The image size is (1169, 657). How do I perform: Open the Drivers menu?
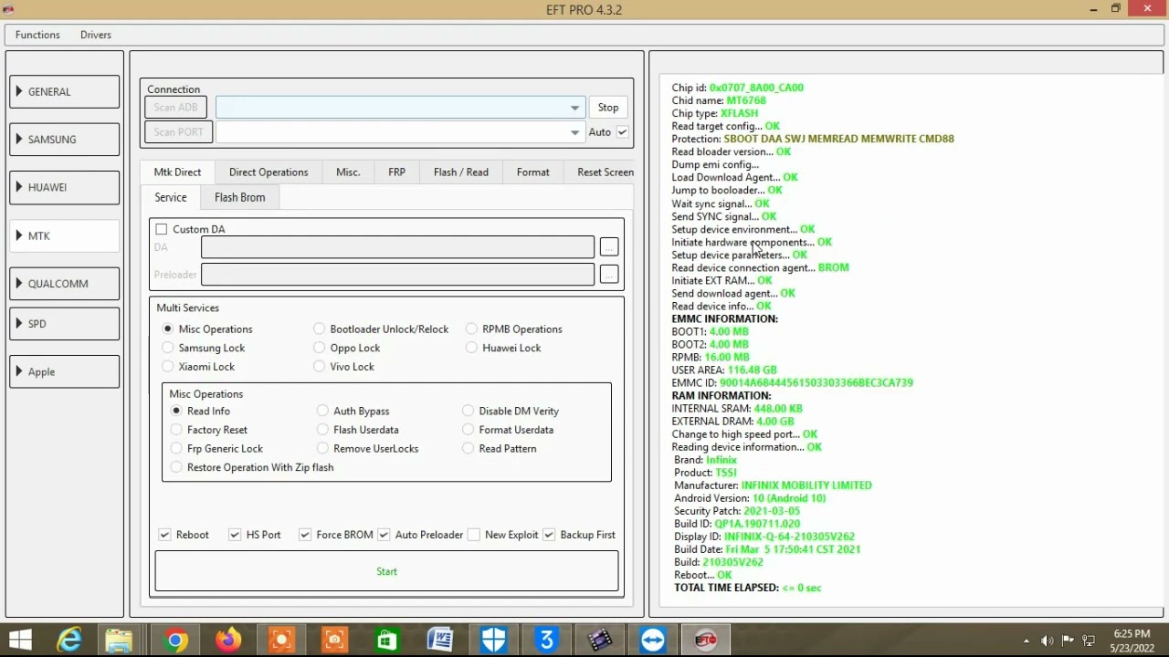coord(96,35)
